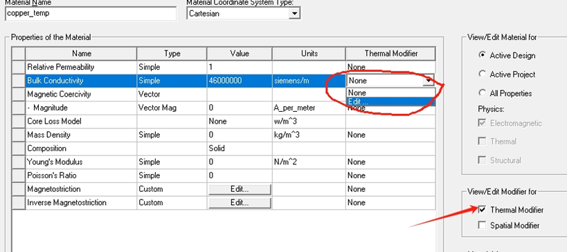
Task: Select the Core Loss Model value cell
Action: (x=240, y=122)
